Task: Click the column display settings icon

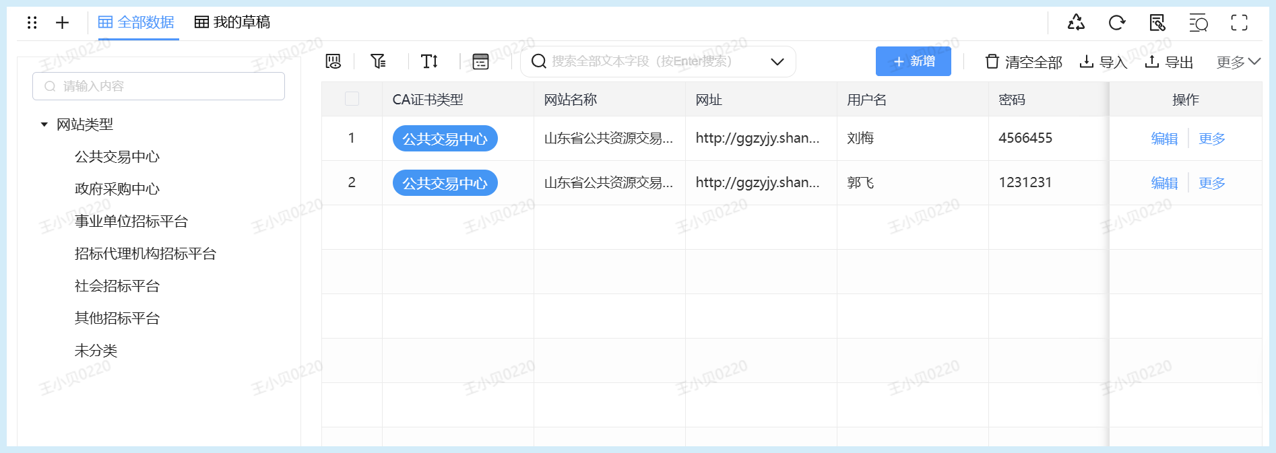Action: coord(333,61)
